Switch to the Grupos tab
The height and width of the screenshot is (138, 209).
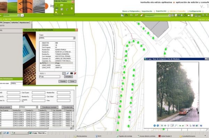pos(7,23)
